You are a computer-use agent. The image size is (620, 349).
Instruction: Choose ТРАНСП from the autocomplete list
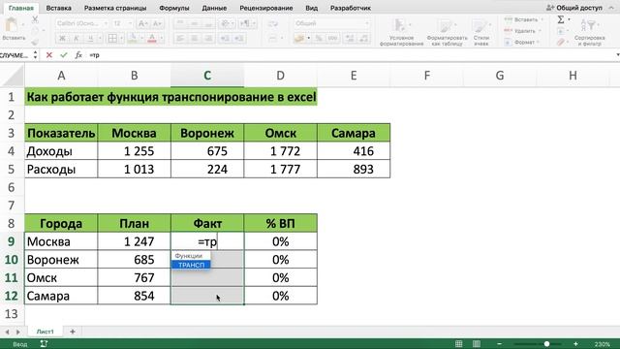191,265
